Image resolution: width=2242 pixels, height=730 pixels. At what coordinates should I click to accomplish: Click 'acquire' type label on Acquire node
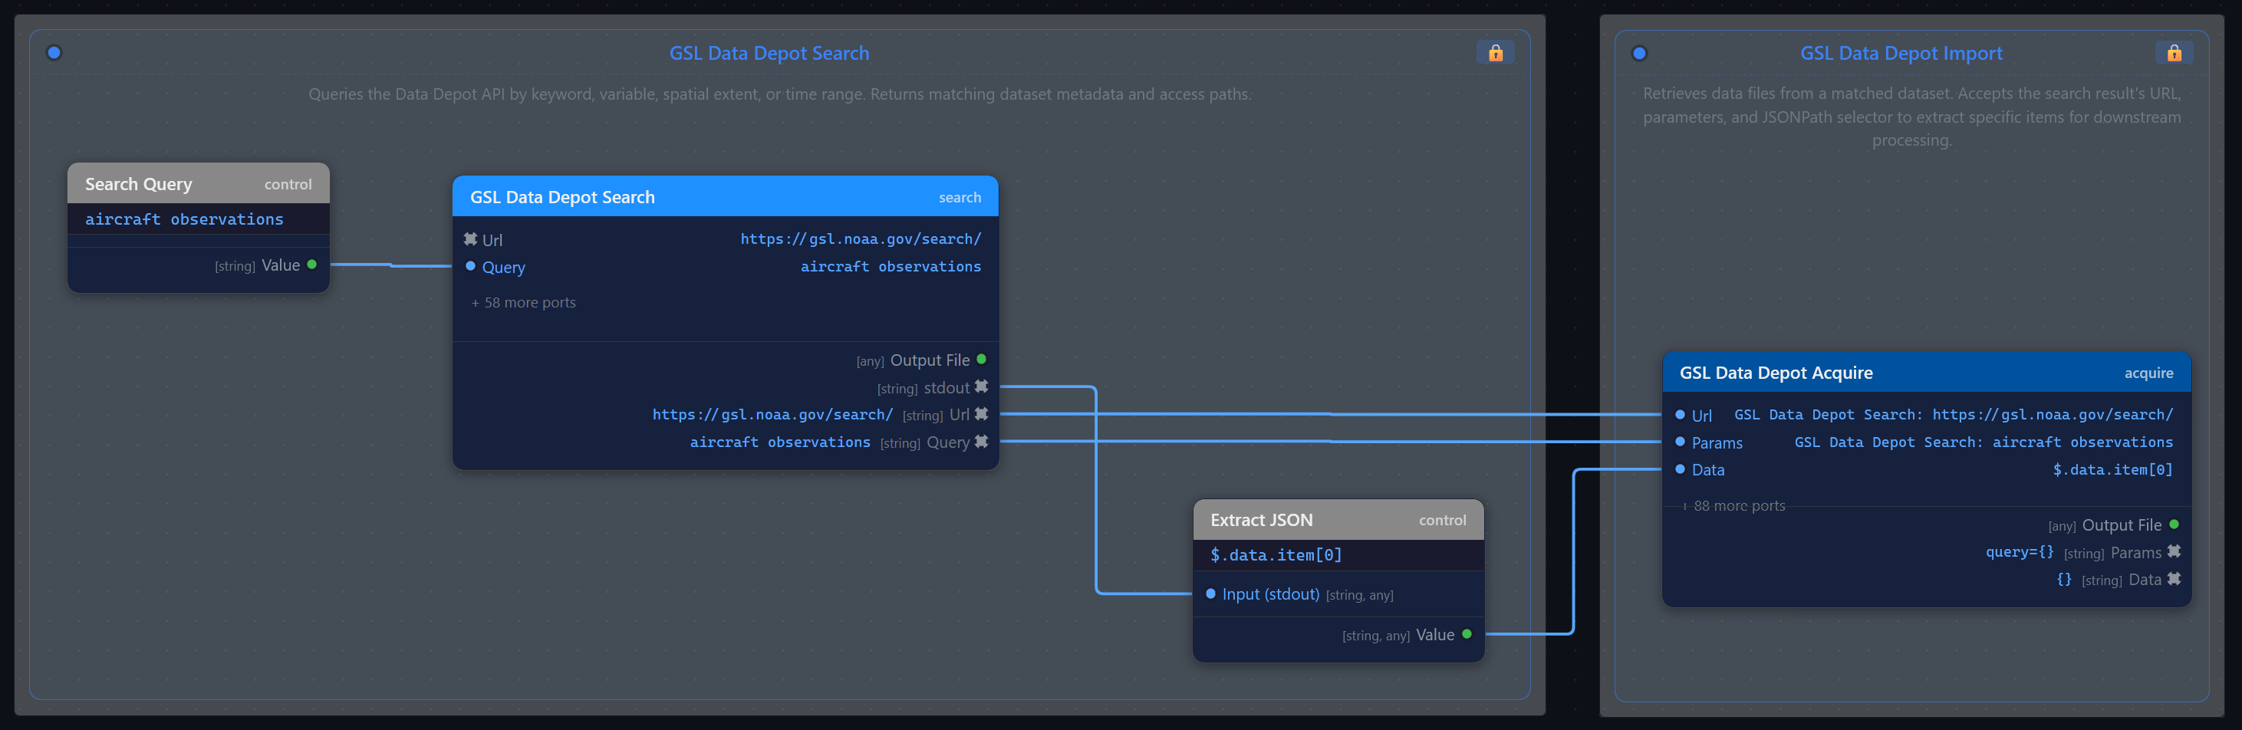pos(2148,373)
